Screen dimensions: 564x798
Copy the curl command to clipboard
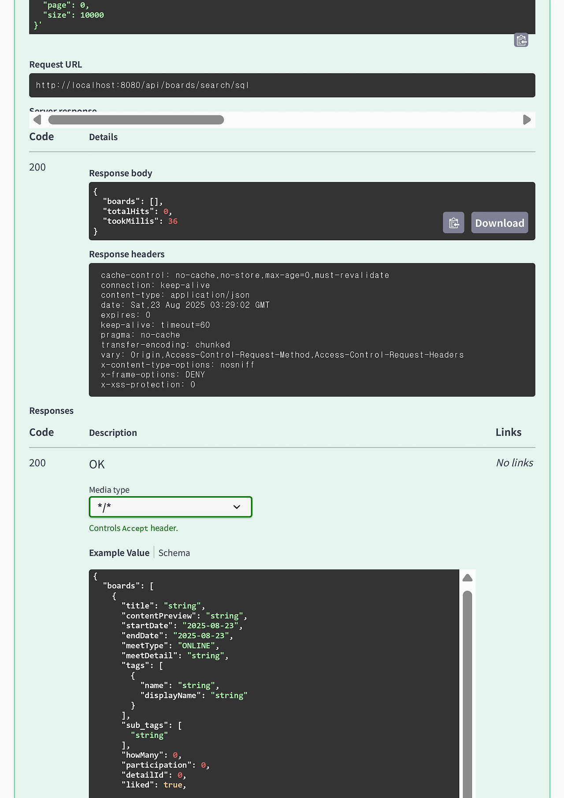pyautogui.click(x=521, y=40)
